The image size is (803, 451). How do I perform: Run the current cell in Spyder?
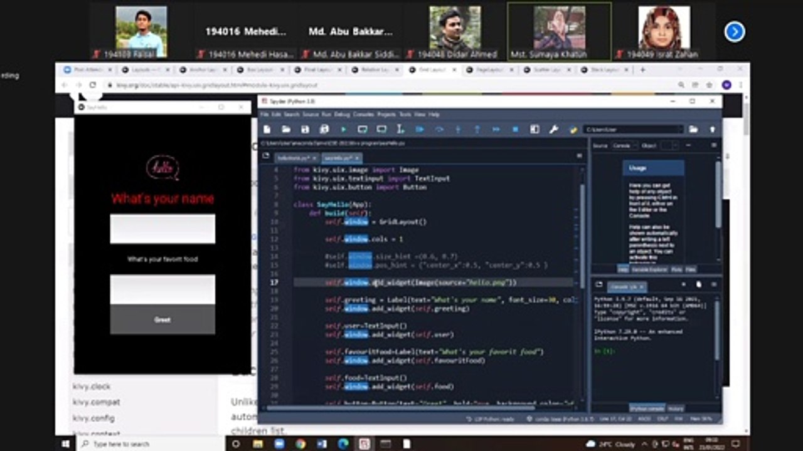pos(363,129)
